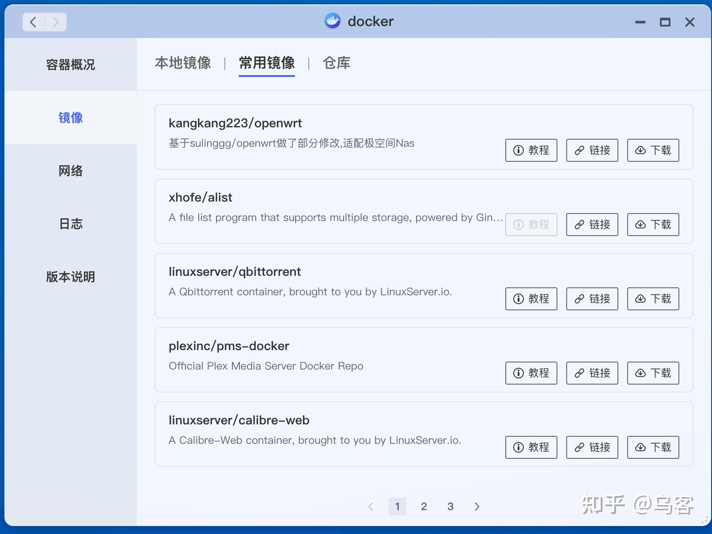Click the Official Plex Media Server description
712x534 pixels.
click(266, 366)
